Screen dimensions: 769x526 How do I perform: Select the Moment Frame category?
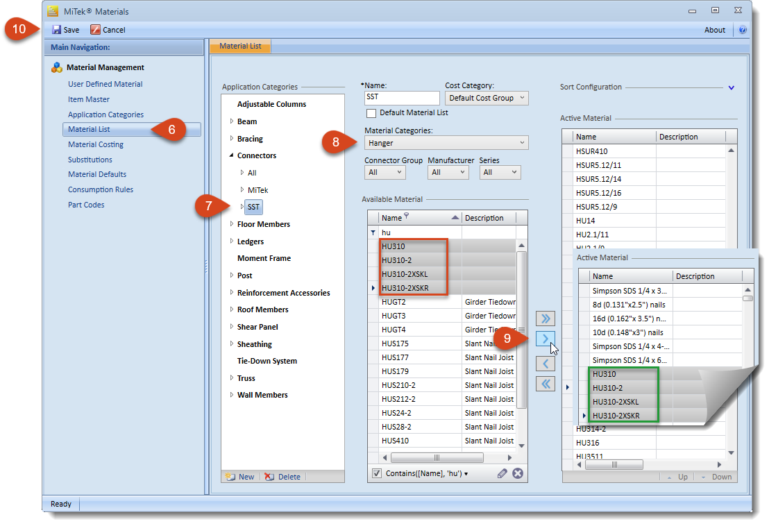coord(264,258)
